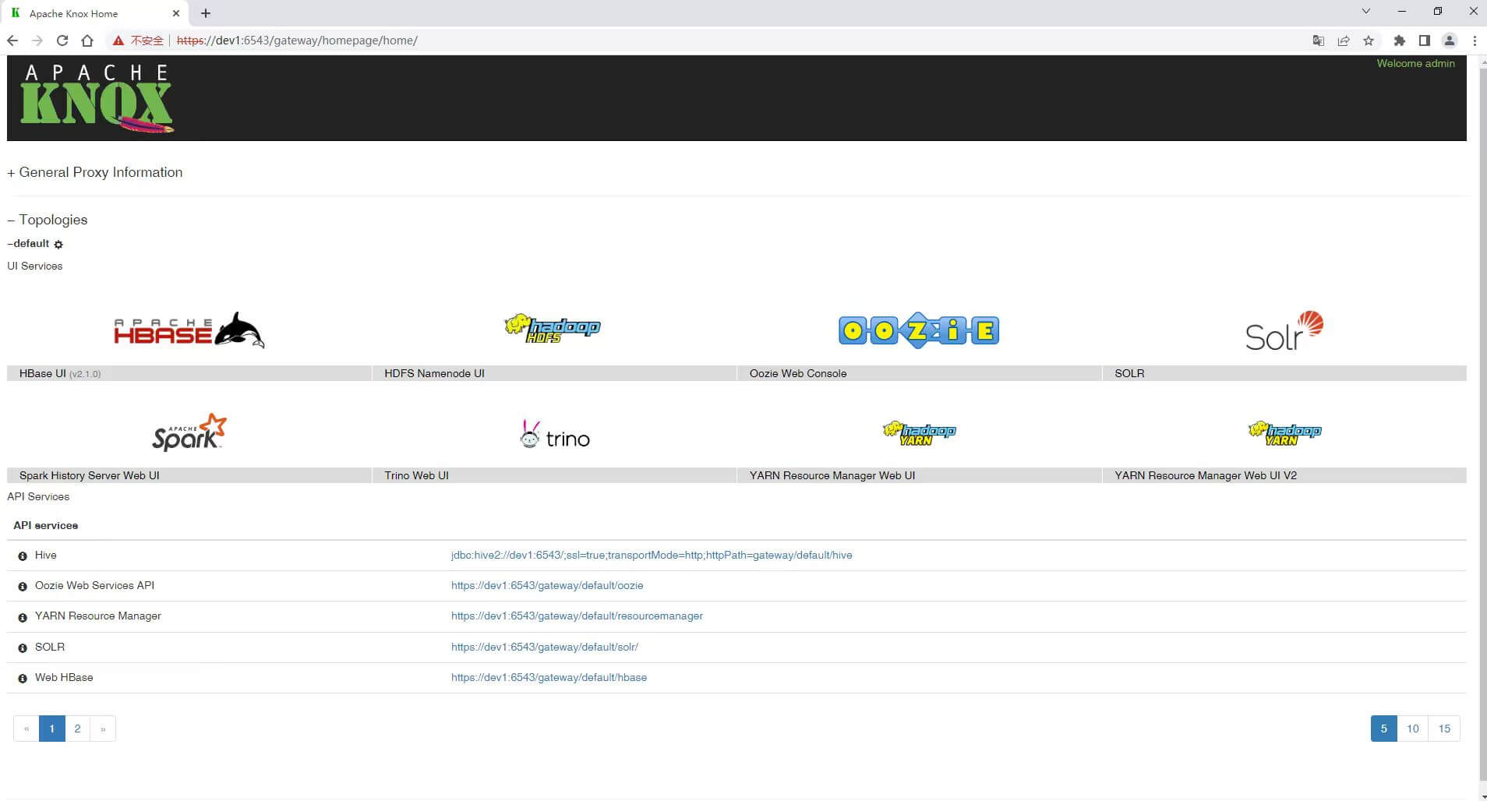Click the Hive service name

(x=46, y=556)
